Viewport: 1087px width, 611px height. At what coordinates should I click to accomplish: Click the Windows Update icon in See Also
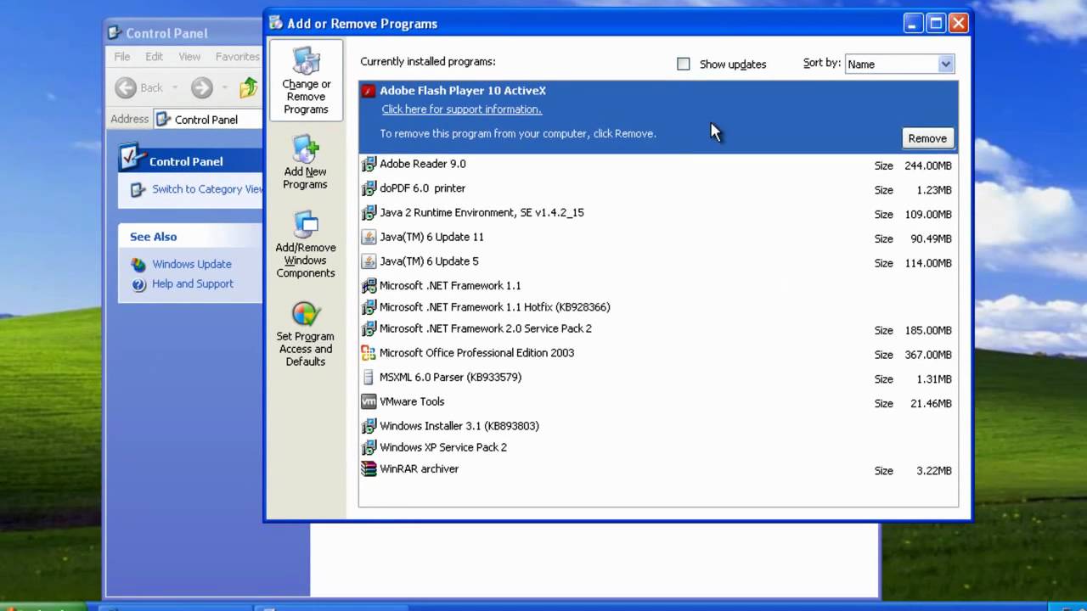click(x=138, y=265)
